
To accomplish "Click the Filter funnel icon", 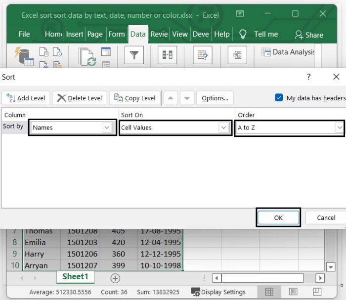I will pyautogui.click(x=133, y=55).
